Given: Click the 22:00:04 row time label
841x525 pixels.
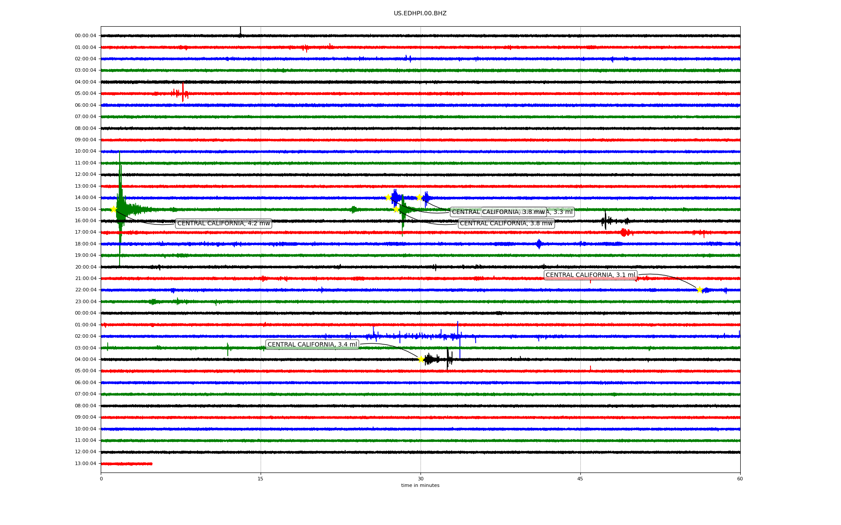Looking at the screenshot, I should pyautogui.click(x=85, y=290).
